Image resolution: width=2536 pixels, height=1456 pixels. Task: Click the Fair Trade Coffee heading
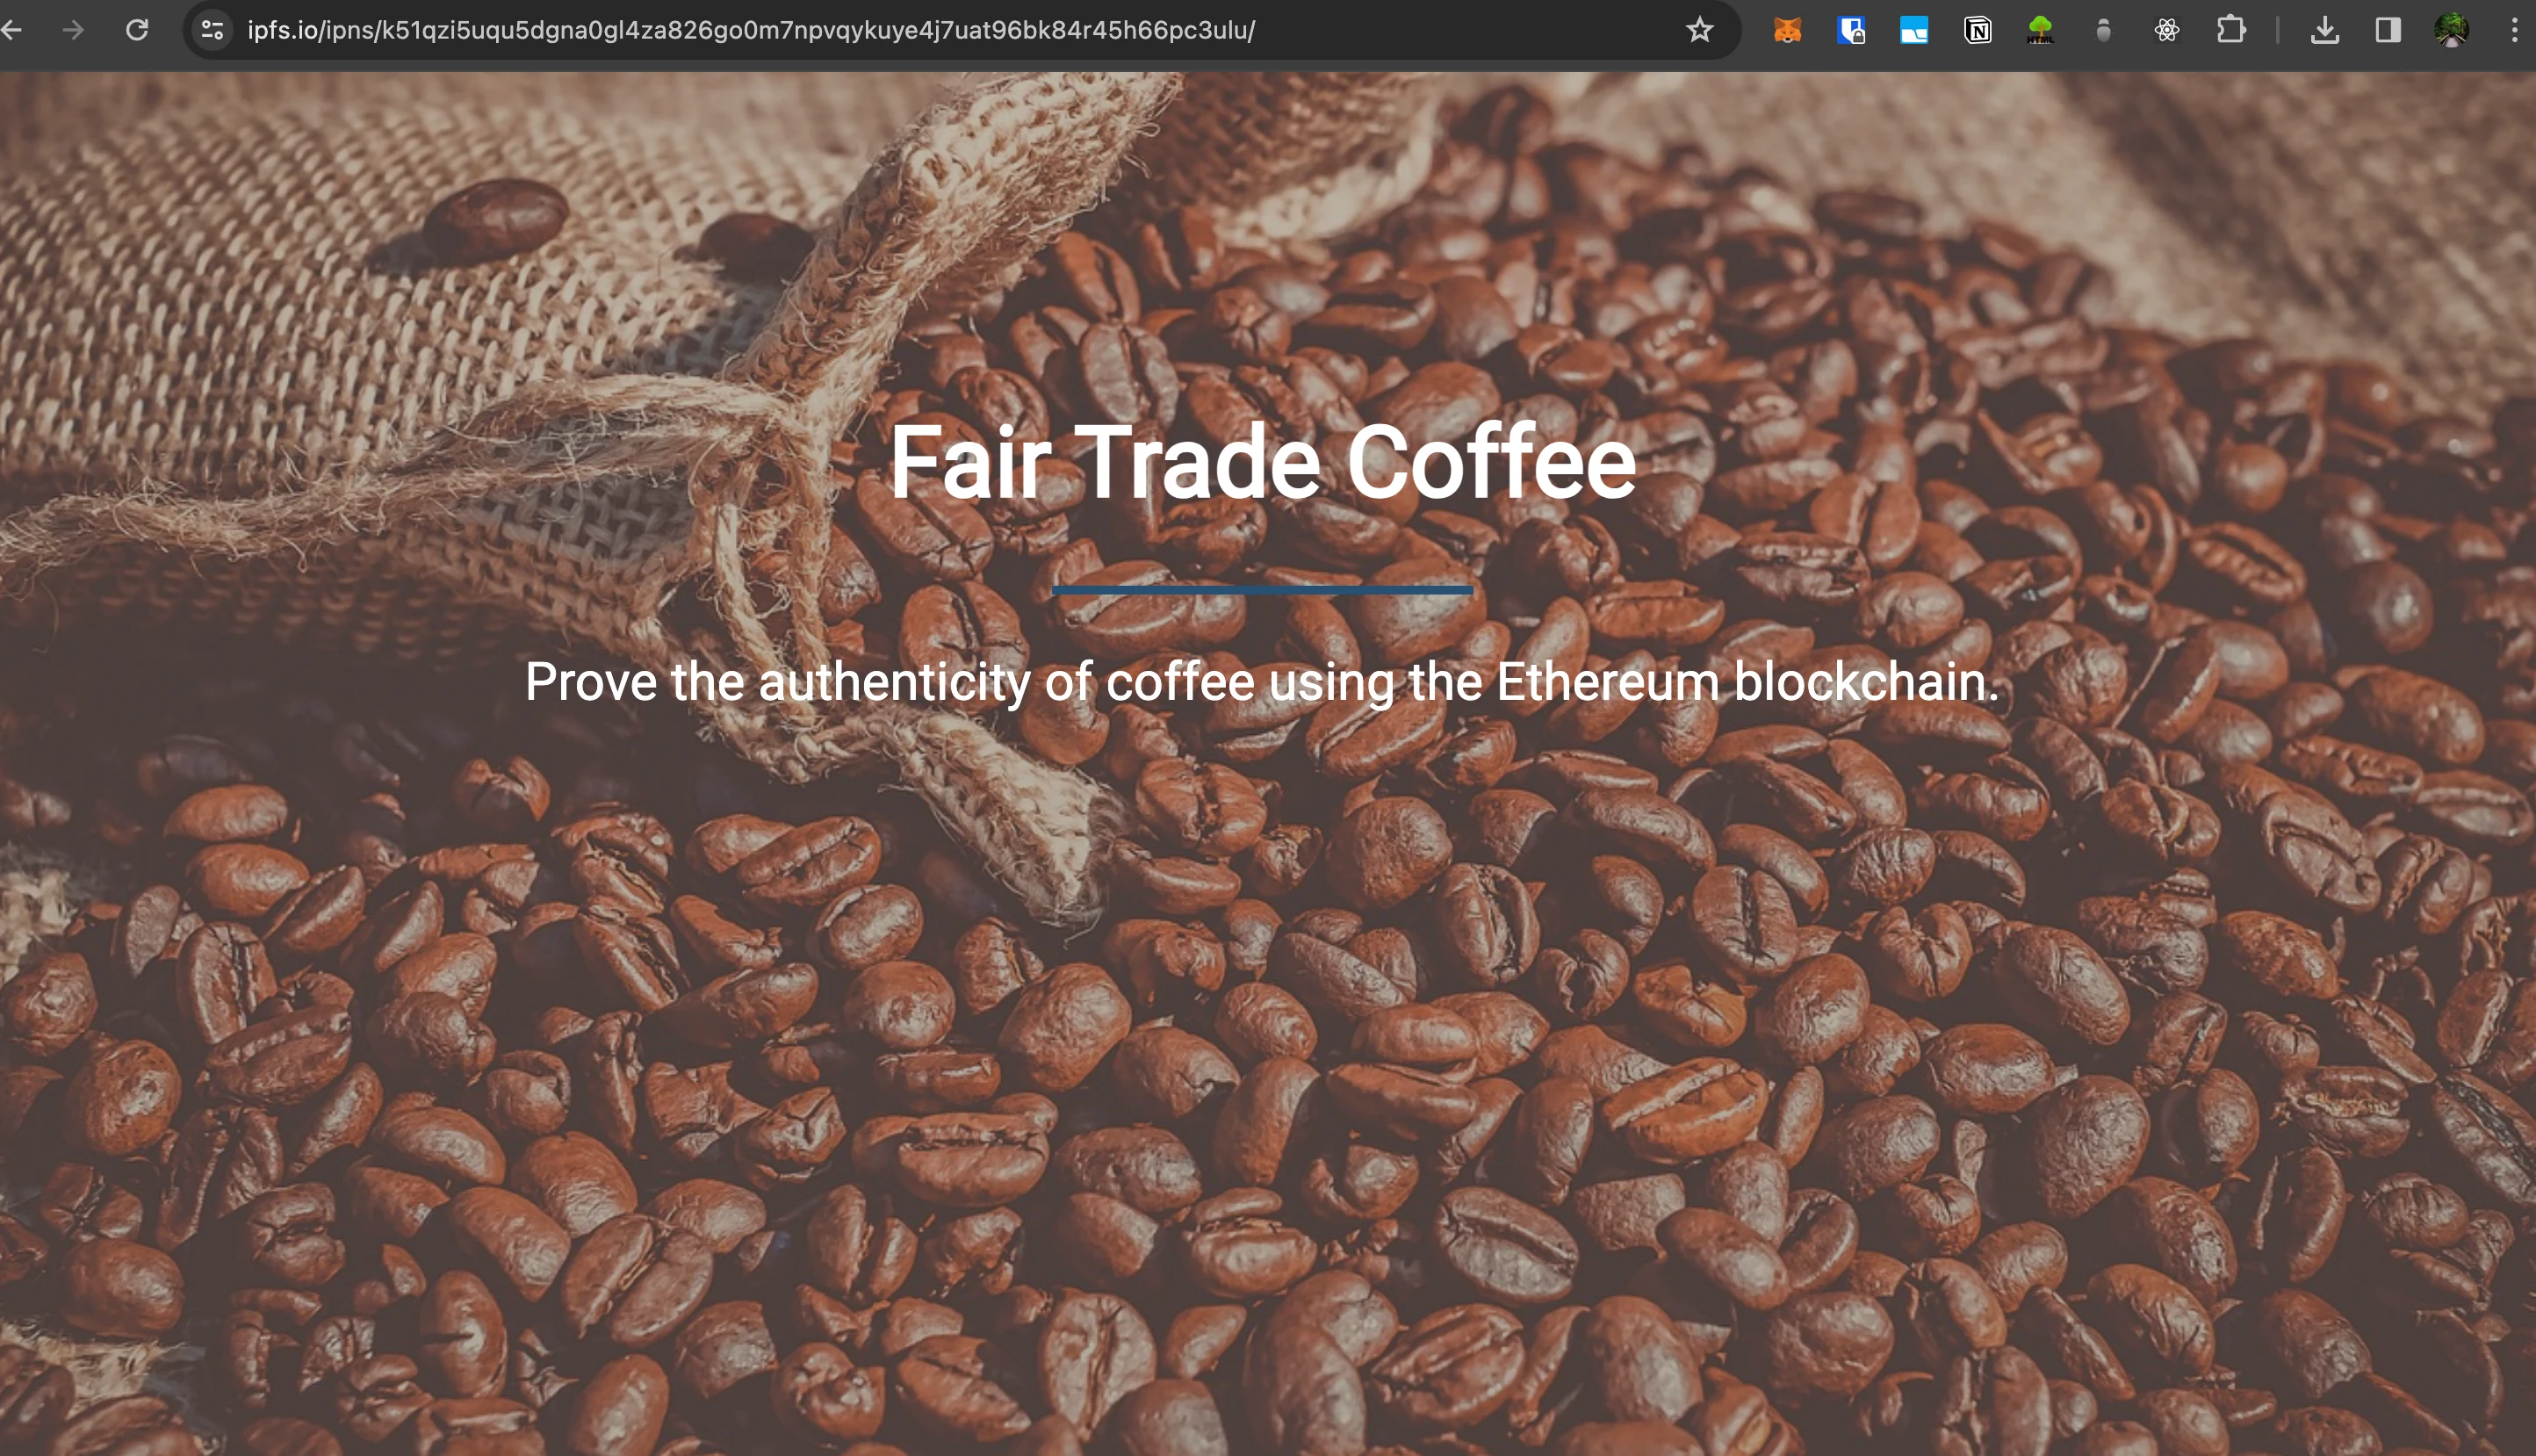(x=1263, y=461)
